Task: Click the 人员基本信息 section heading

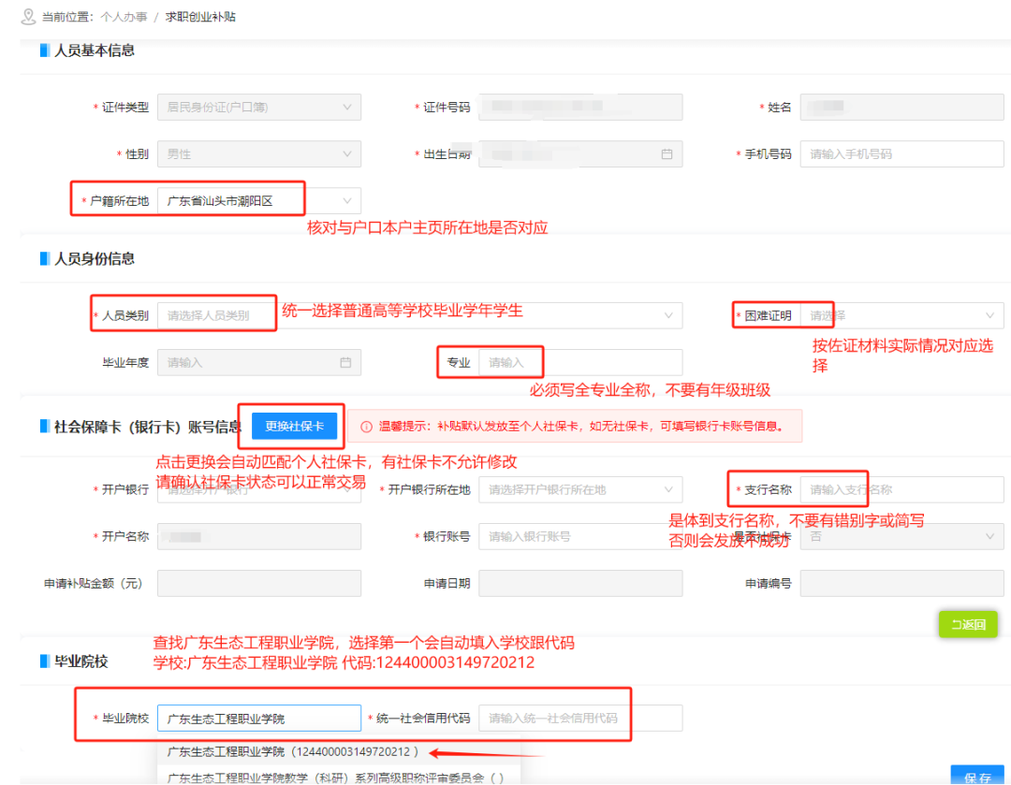Action: [95, 51]
